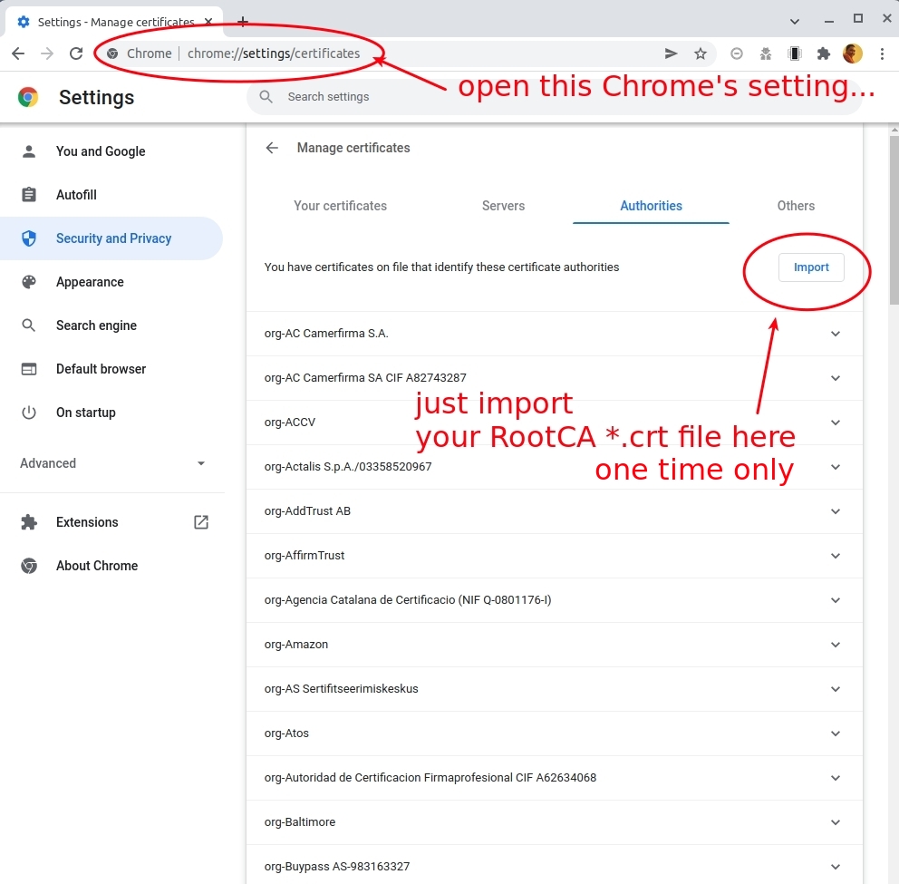Close the Settings tab

coord(208,22)
